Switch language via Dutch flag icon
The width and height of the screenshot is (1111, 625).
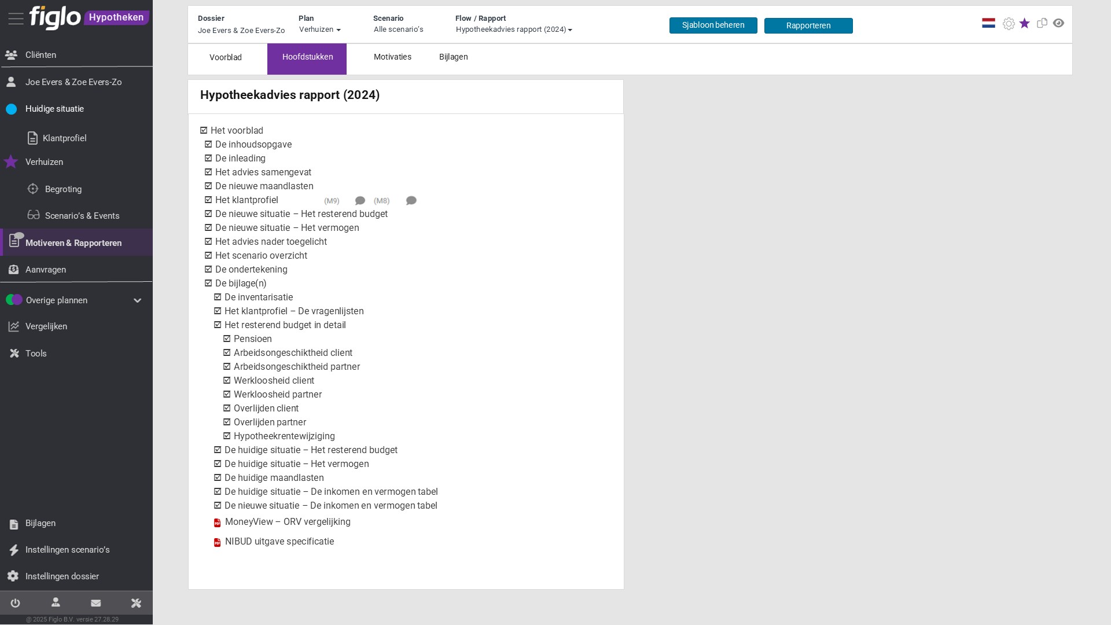(x=988, y=23)
